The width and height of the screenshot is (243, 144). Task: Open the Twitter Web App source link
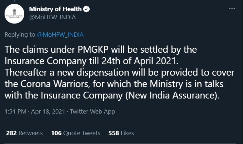[93, 112]
